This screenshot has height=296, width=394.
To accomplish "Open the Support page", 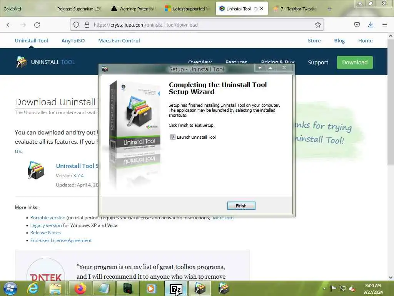I will tap(318, 62).
